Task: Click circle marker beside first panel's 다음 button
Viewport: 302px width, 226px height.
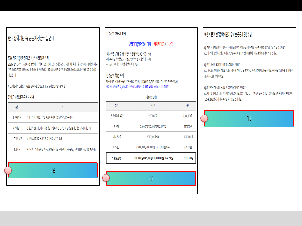Action: click(8, 170)
